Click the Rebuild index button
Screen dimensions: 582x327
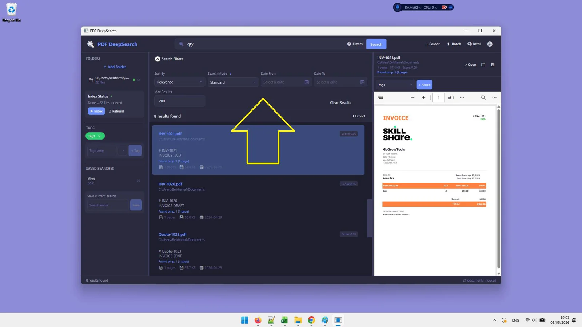click(x=116, y=111)
